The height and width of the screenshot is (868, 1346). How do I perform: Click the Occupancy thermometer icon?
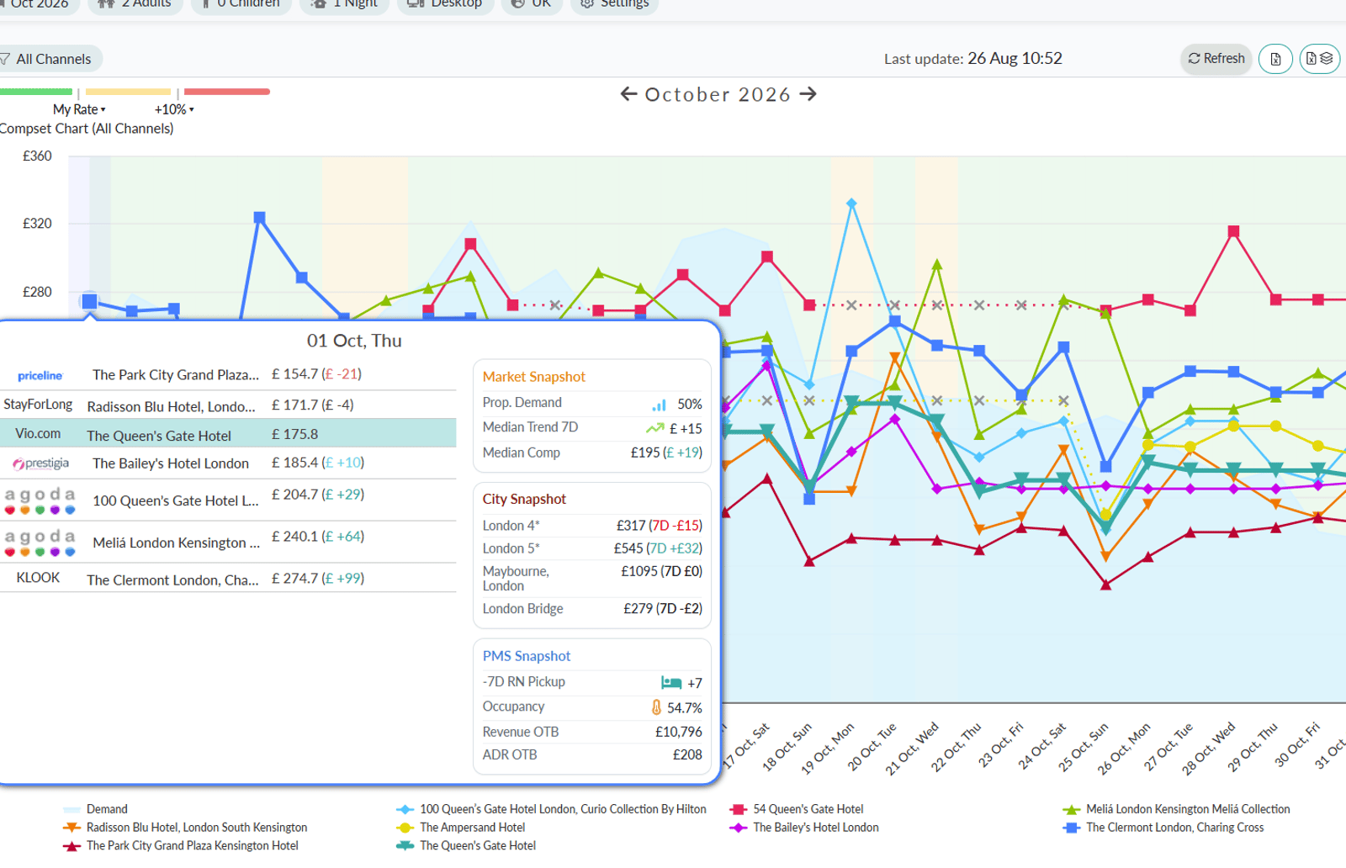coord(656,707)
